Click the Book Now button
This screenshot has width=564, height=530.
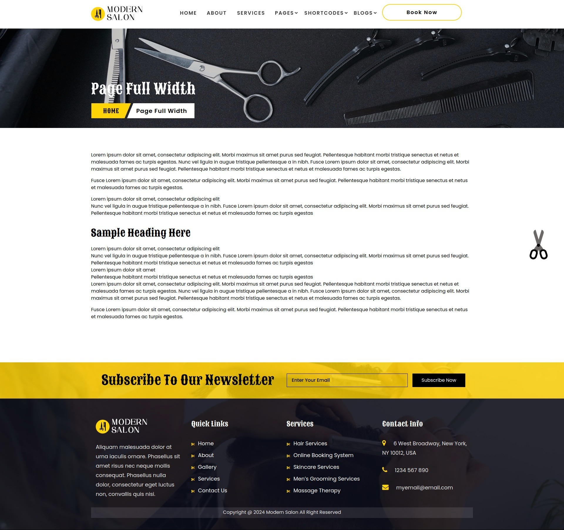[x=422, y=12]
